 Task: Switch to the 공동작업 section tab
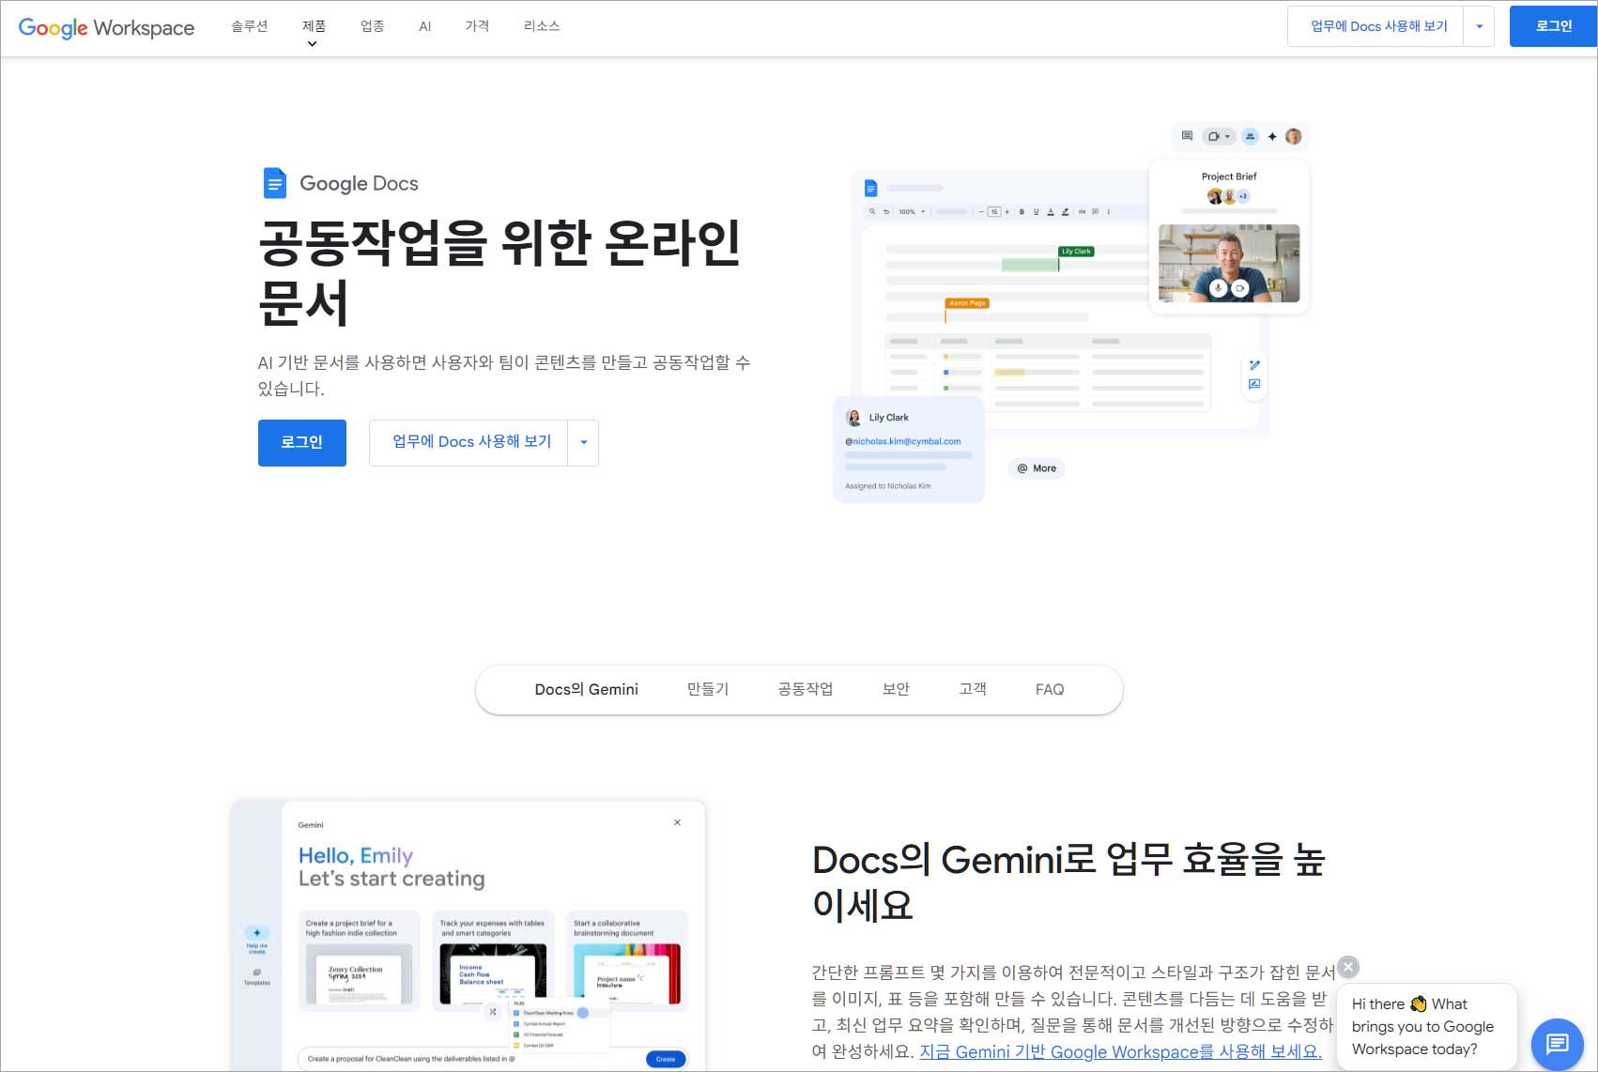[805, 689]
